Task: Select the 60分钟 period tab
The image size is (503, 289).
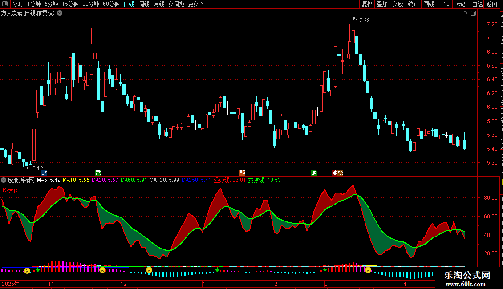Action: 111,4
